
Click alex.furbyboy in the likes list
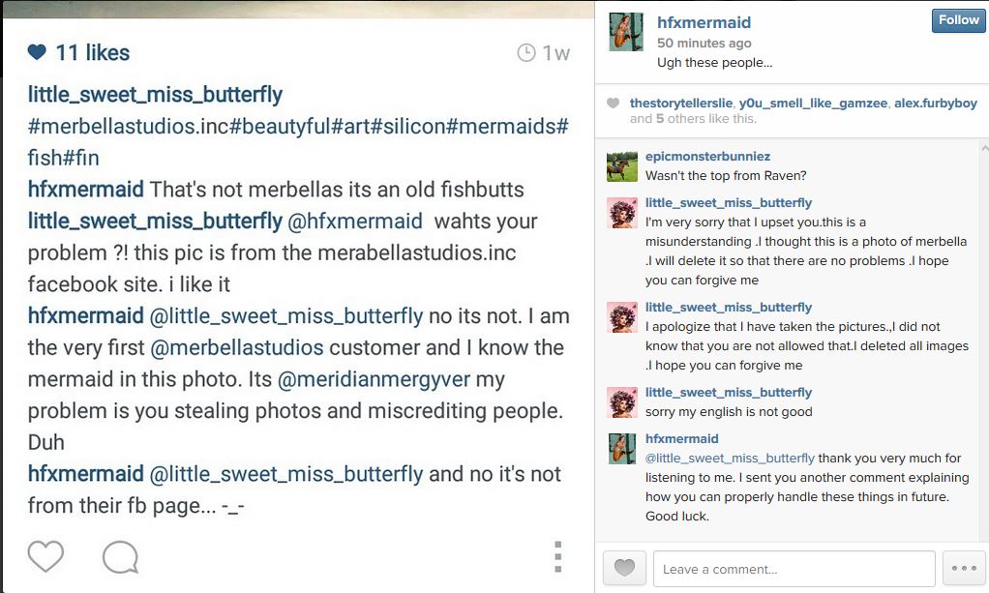(935, 104)
